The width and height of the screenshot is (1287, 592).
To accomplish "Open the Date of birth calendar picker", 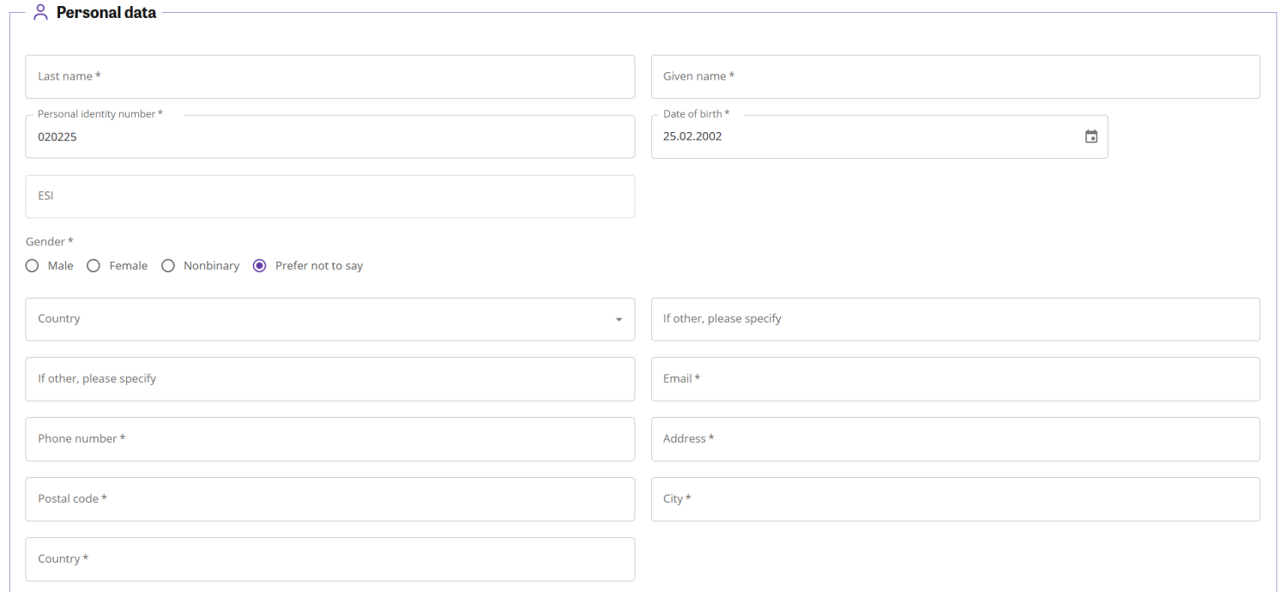I will pos(1091,136).
